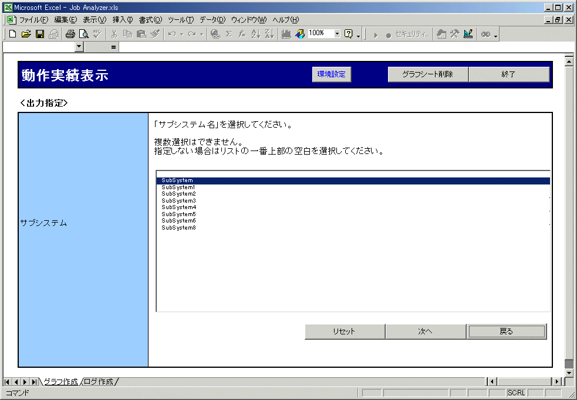This screenshot has width=577, height=400.
Task: Click the Save floppy disk icon
Action: tap(40, 34)
